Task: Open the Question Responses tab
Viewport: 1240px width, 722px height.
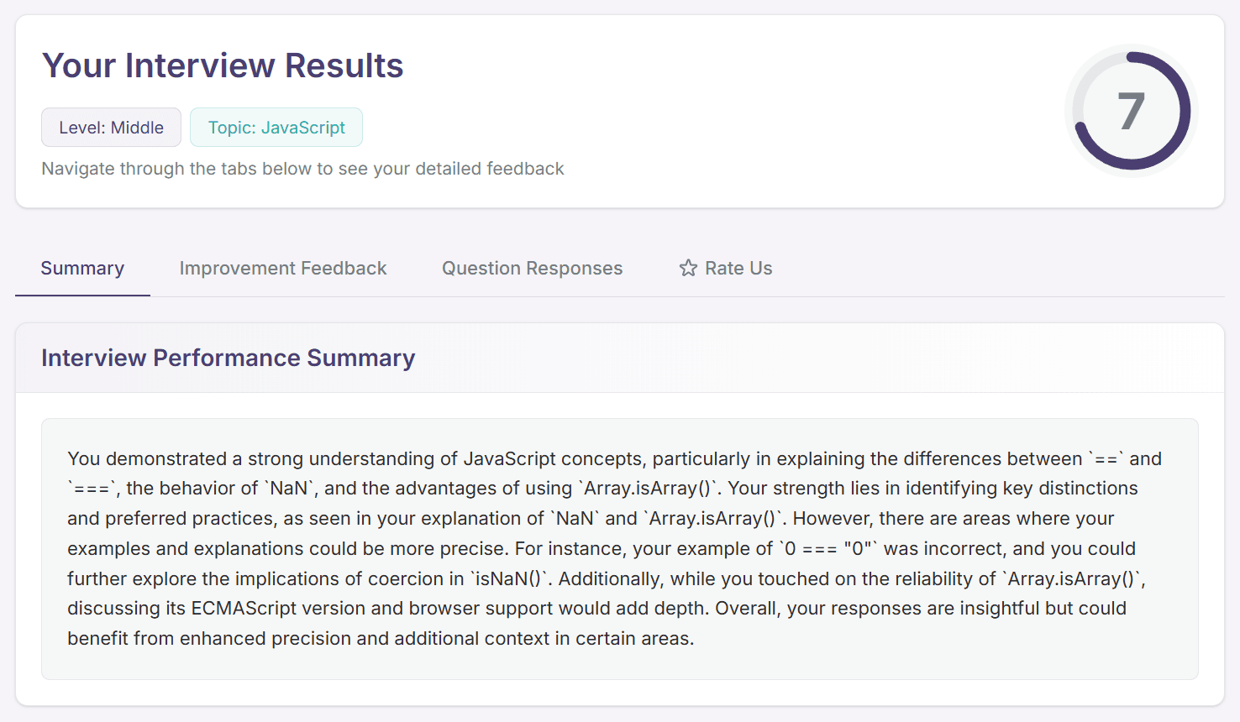Action: 533,268
